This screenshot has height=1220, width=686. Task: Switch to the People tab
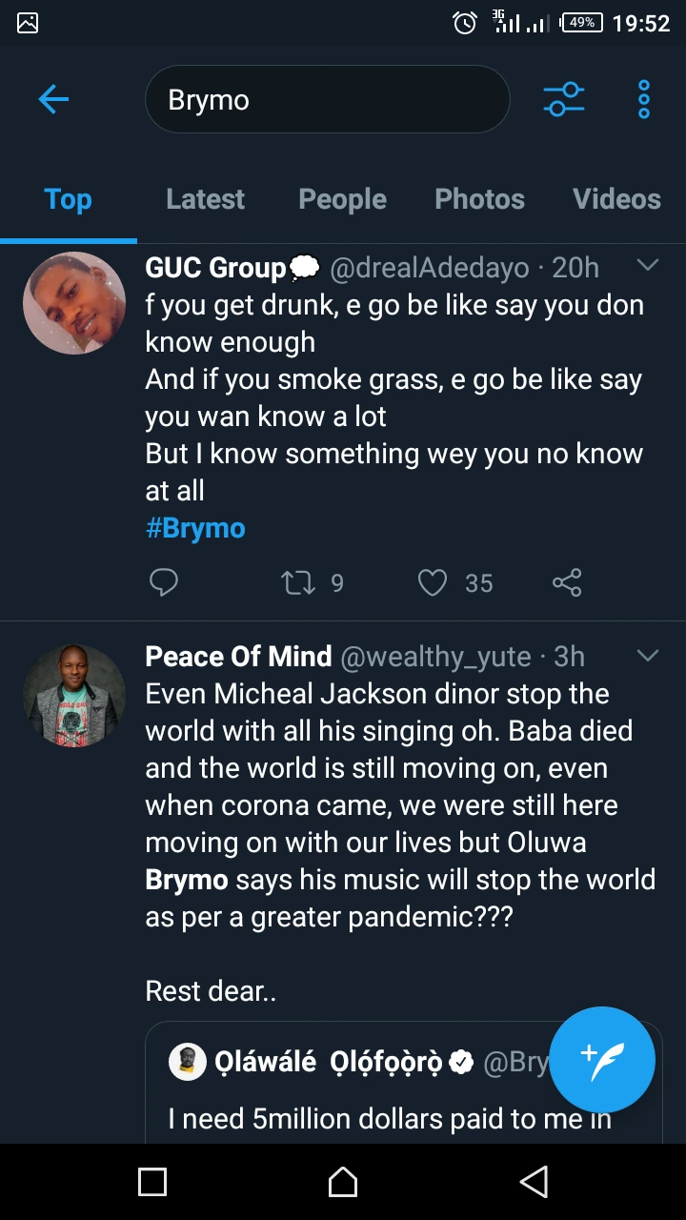pyautogui.click(x=342, y=199)
